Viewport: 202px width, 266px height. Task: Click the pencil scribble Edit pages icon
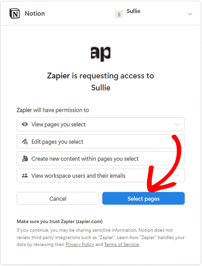25,142
